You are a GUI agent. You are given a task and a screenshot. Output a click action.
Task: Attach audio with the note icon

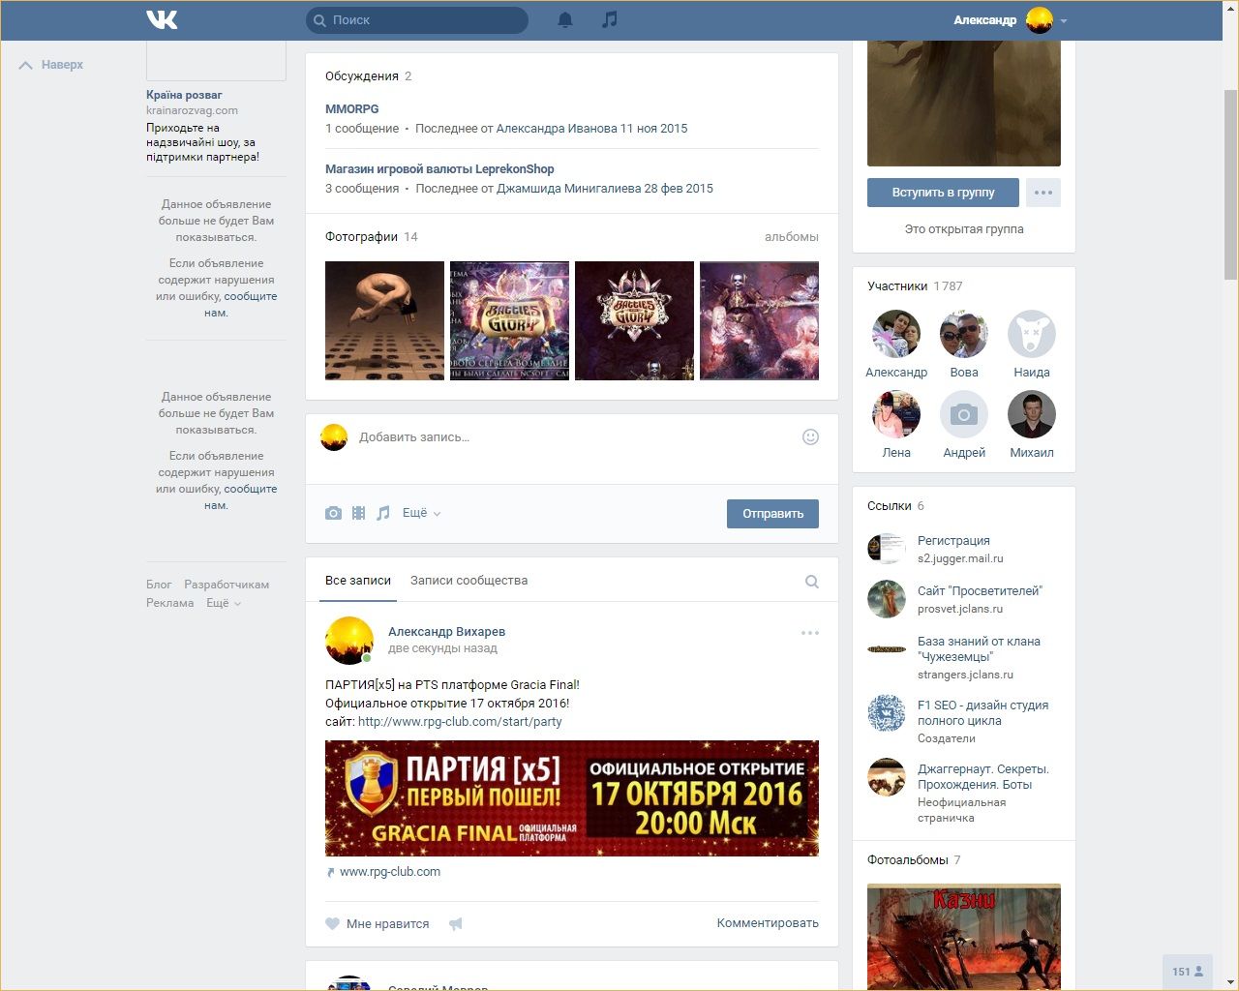383,513
